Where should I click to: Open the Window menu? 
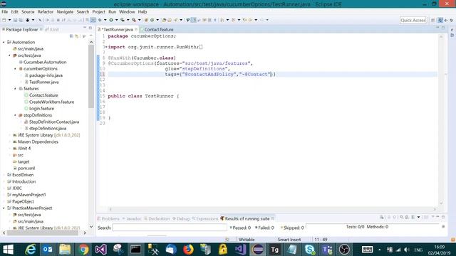click(127, 12)
